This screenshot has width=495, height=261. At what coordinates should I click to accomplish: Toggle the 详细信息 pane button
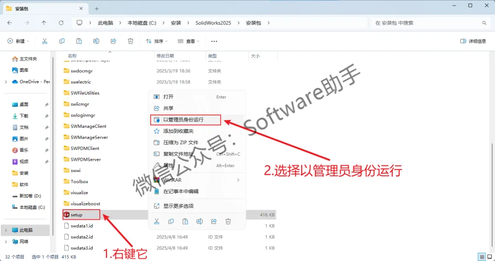point(473,41)
